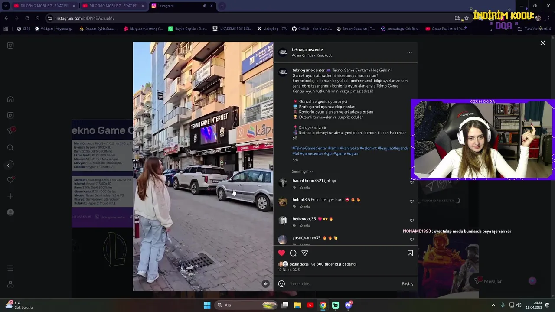Open the #valorant hashtag
The width and height of the screenshot is (555, 312).
(x=368, y=148)
